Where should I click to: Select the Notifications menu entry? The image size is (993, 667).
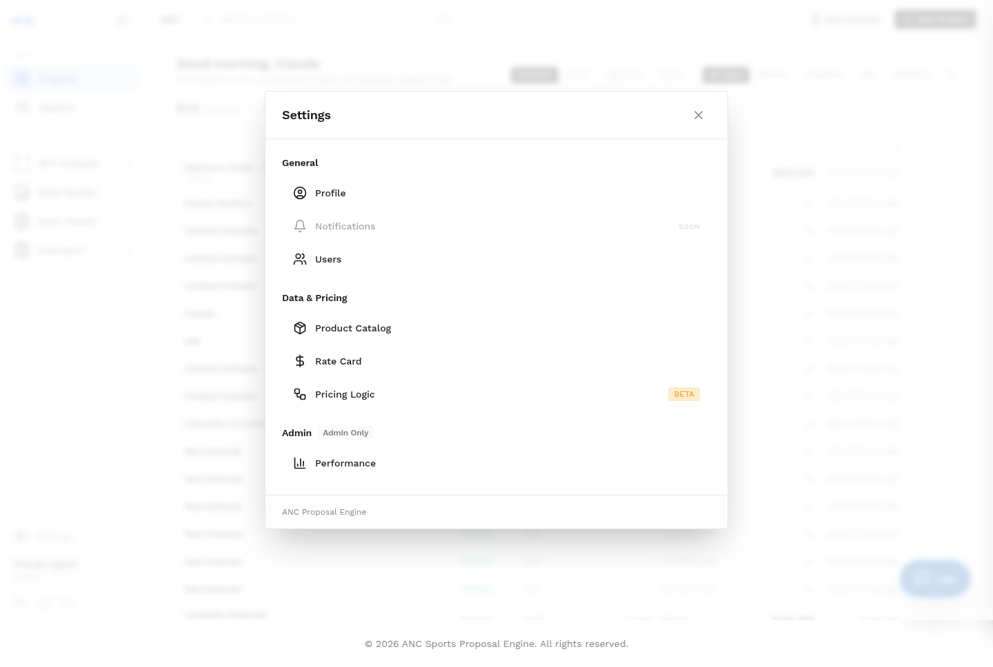(x=496, y=226)
